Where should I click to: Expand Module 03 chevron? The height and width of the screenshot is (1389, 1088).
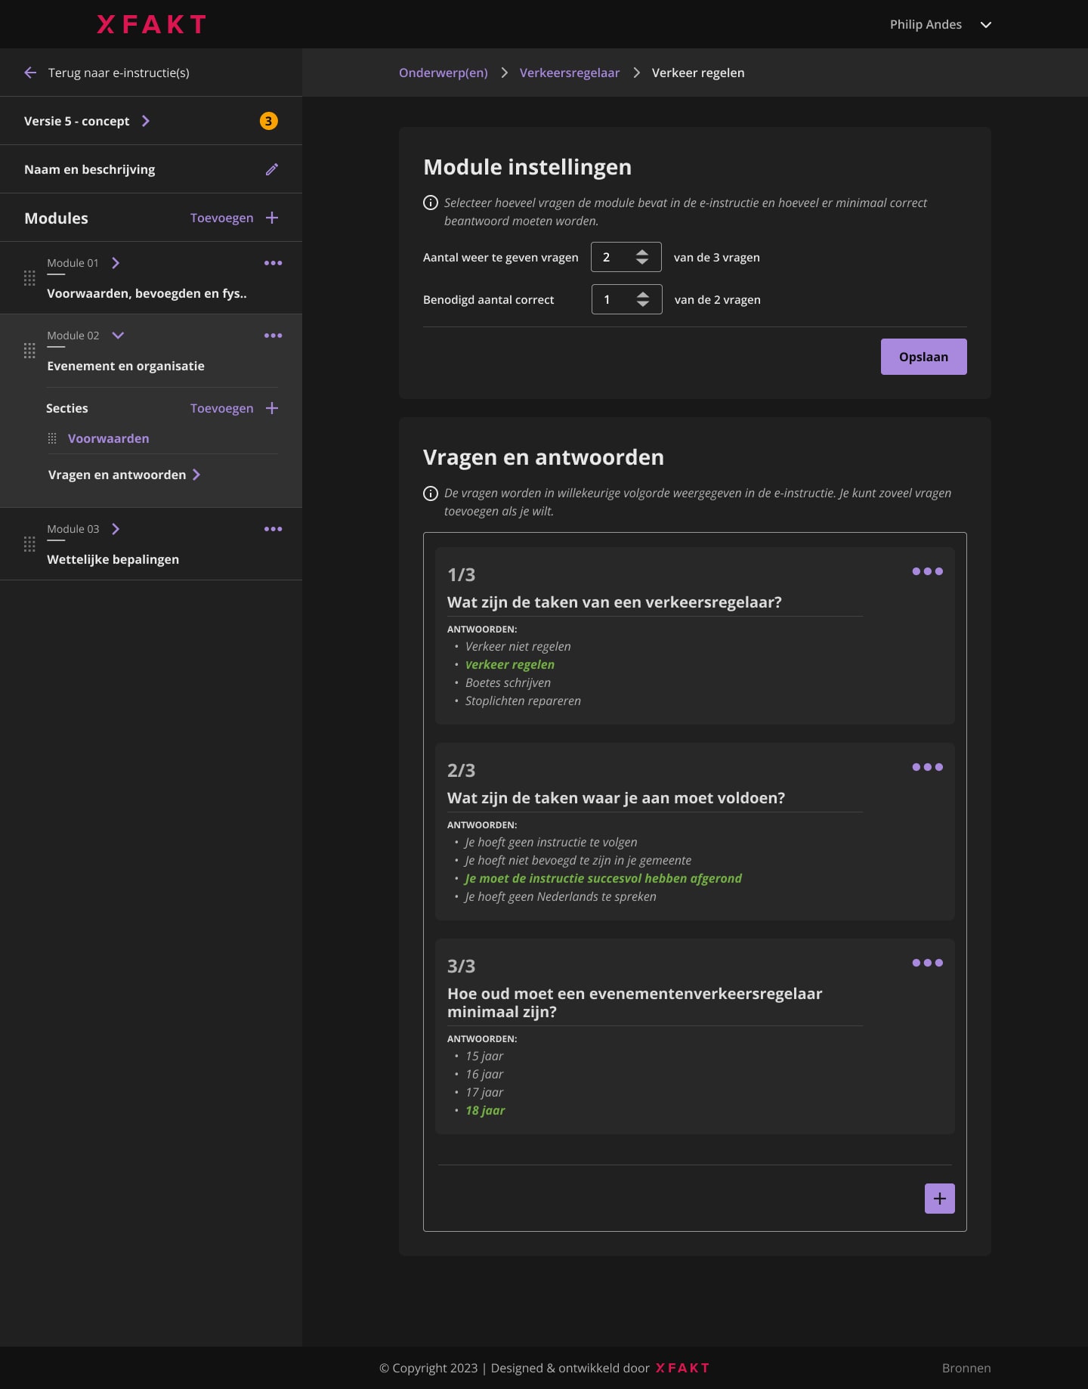click(116, 529)
